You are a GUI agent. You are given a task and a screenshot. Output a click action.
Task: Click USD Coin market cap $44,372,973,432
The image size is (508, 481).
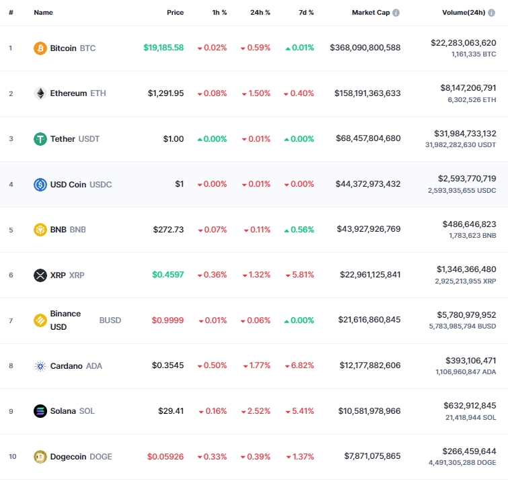368,184
